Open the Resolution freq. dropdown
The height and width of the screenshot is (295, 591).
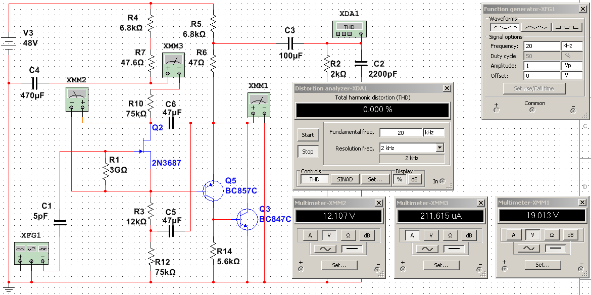point(440,147)
